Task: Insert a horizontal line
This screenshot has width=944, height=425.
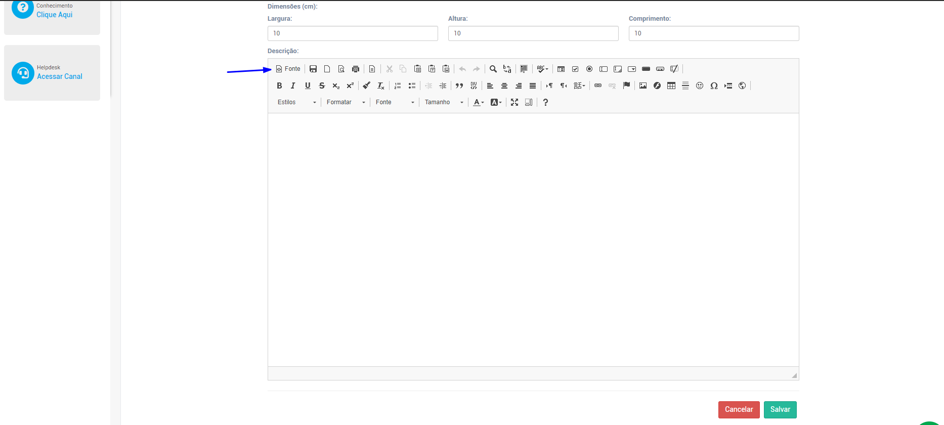Action: (685, 86)
